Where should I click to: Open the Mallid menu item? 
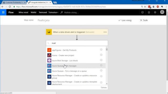pos(33,12)
